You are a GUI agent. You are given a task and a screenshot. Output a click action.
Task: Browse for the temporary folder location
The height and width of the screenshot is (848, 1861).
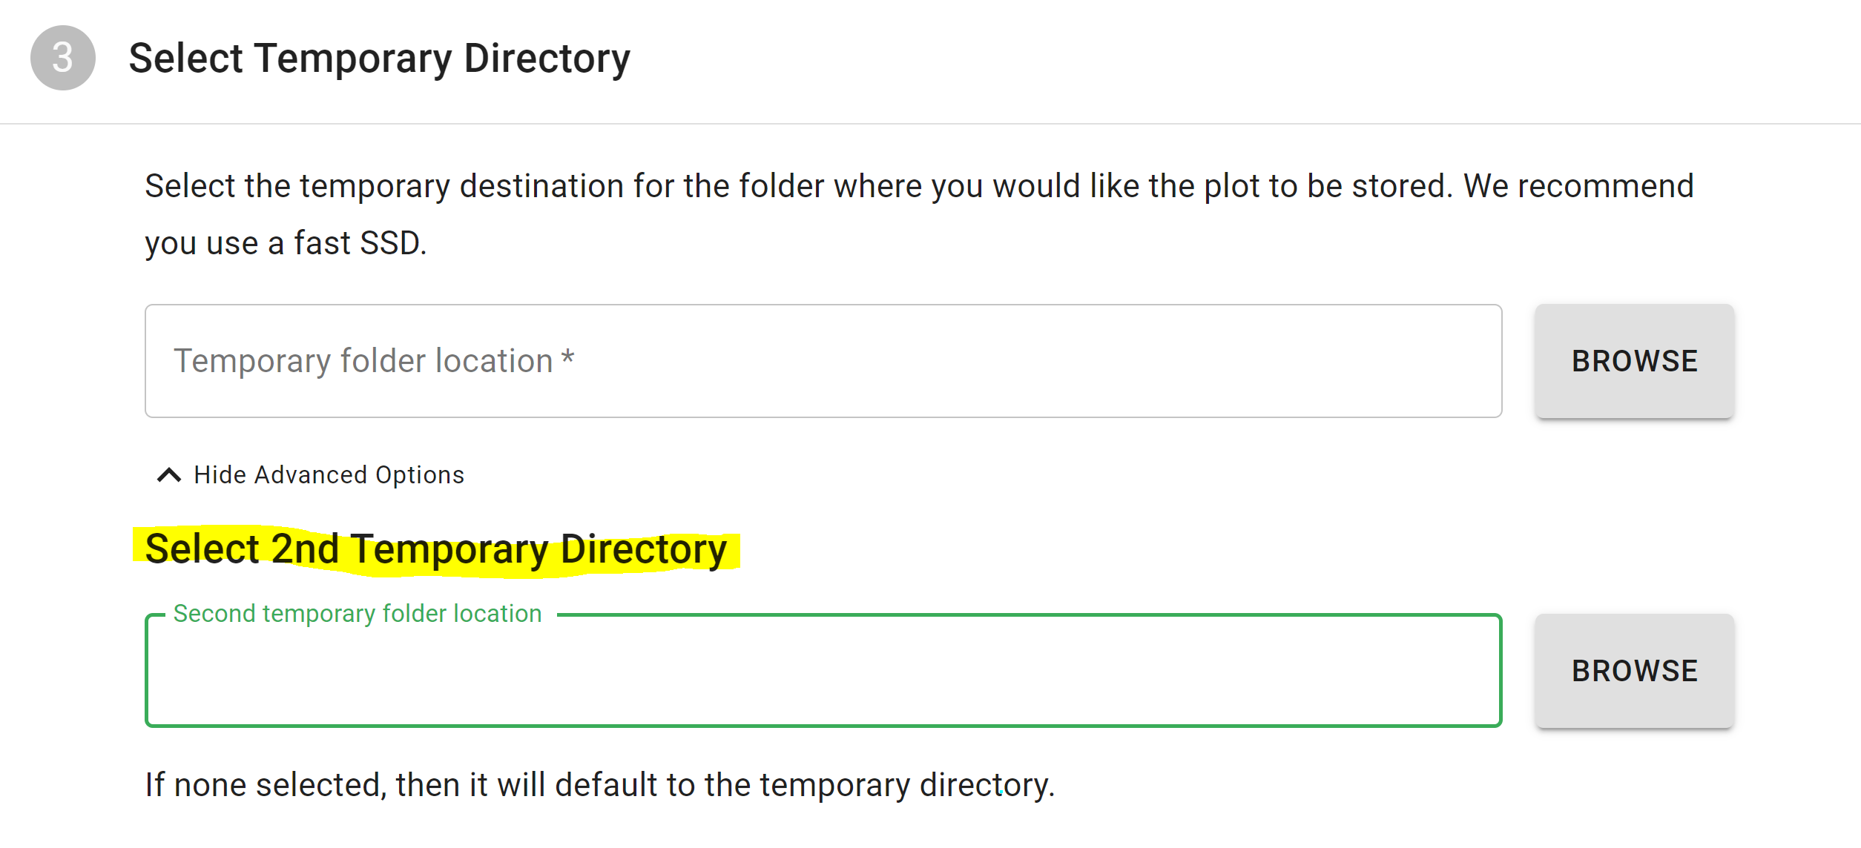point(1634,361)
